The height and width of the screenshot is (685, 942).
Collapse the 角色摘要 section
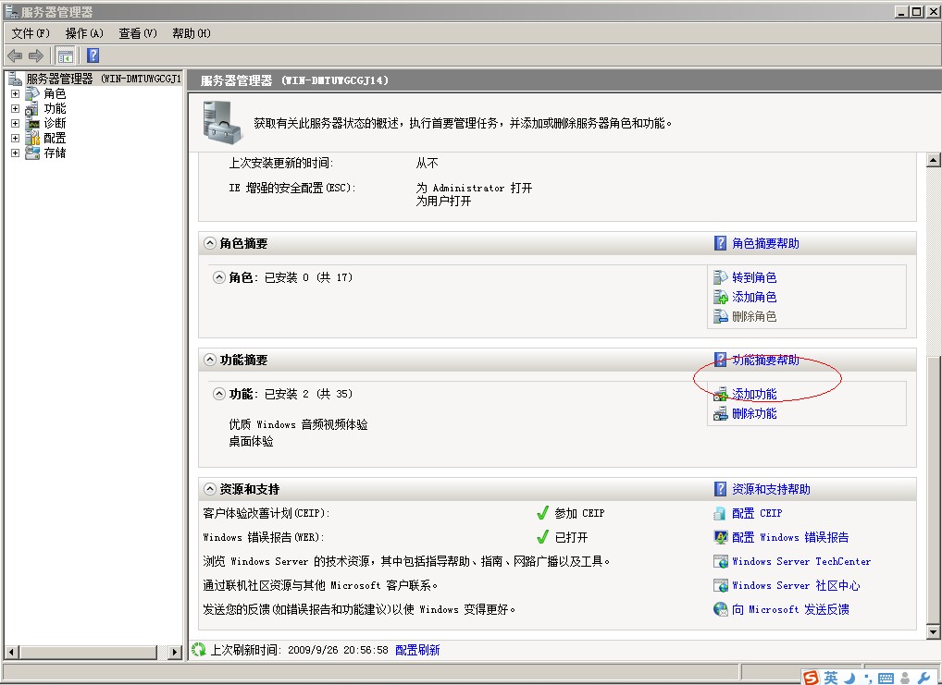[x=209, y=243]
